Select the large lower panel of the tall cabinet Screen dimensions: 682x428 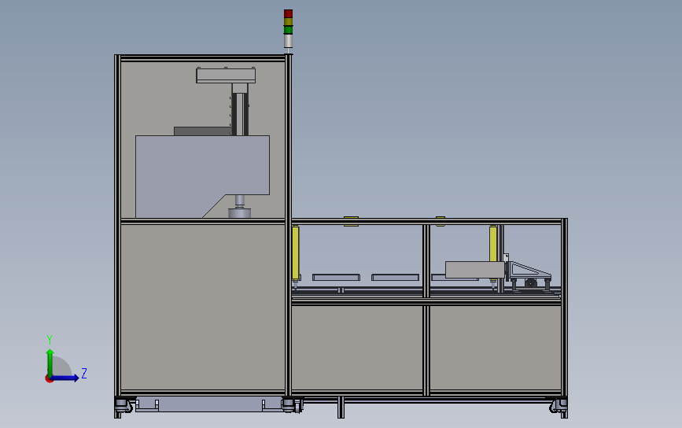203,307
